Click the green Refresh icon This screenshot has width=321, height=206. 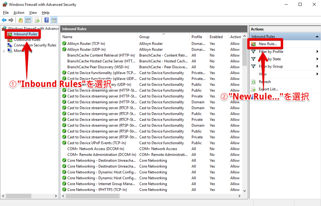[253, 82]
